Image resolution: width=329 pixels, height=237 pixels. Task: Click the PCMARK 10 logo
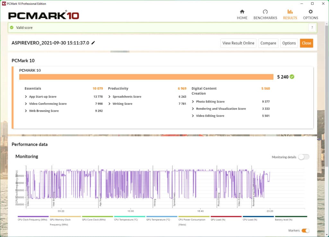[x=44, y=15]
